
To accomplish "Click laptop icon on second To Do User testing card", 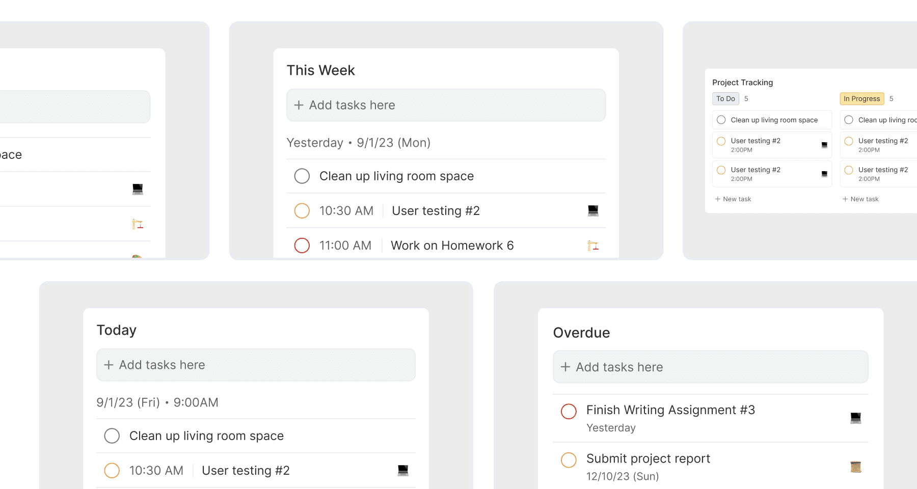I will coord(824,174).
